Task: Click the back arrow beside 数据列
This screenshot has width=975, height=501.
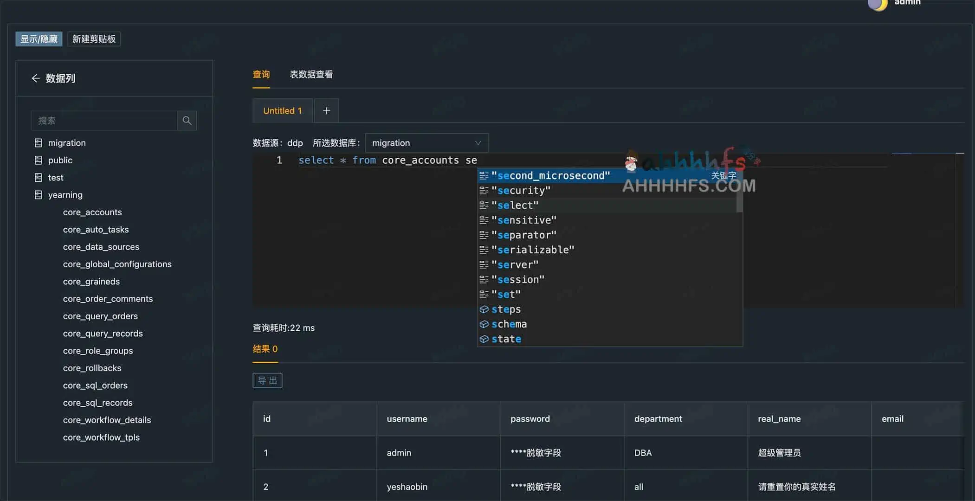Action: tap(36, 78)
